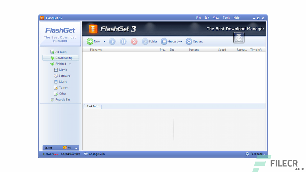Check the network speed indicator bars
306x172 pixels.
tap(56, 154)
